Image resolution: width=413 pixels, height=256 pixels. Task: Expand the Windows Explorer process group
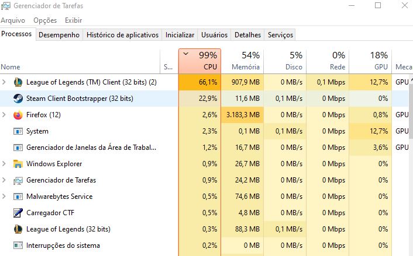(x=4, y=164)
